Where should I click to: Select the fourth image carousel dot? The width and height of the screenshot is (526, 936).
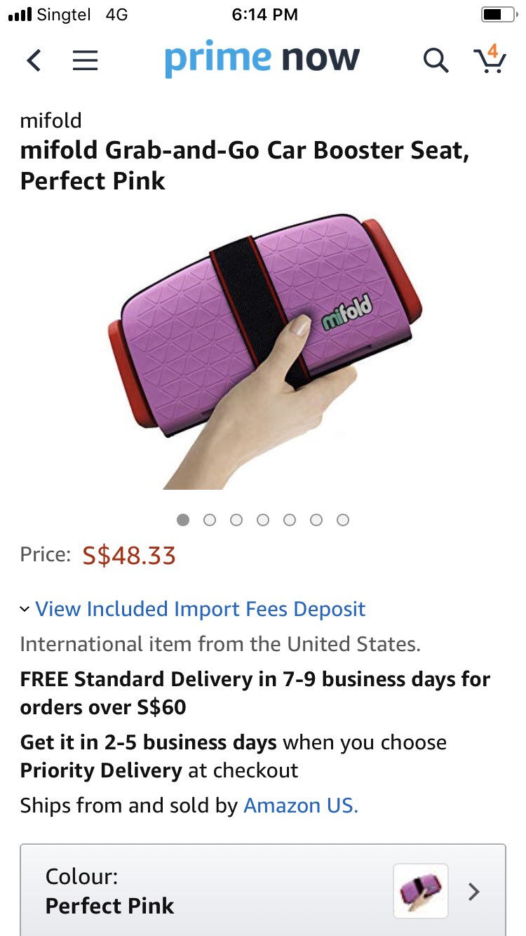(263, 520)
